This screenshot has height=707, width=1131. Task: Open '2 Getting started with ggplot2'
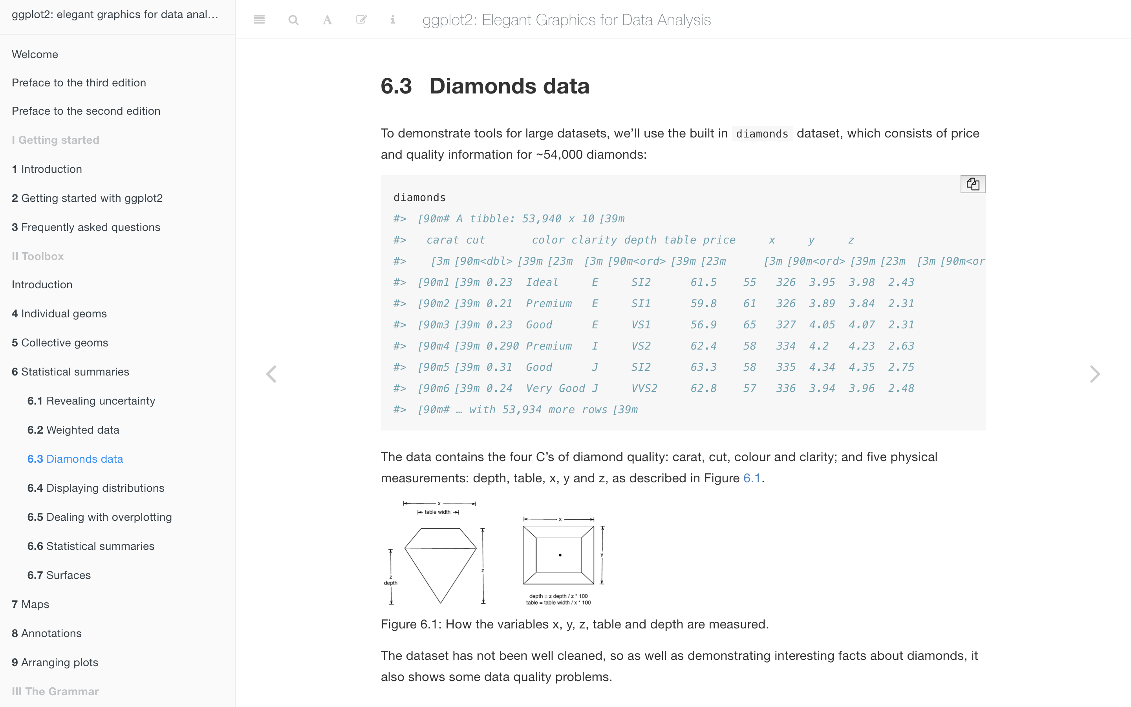click(x=87, y=198)
